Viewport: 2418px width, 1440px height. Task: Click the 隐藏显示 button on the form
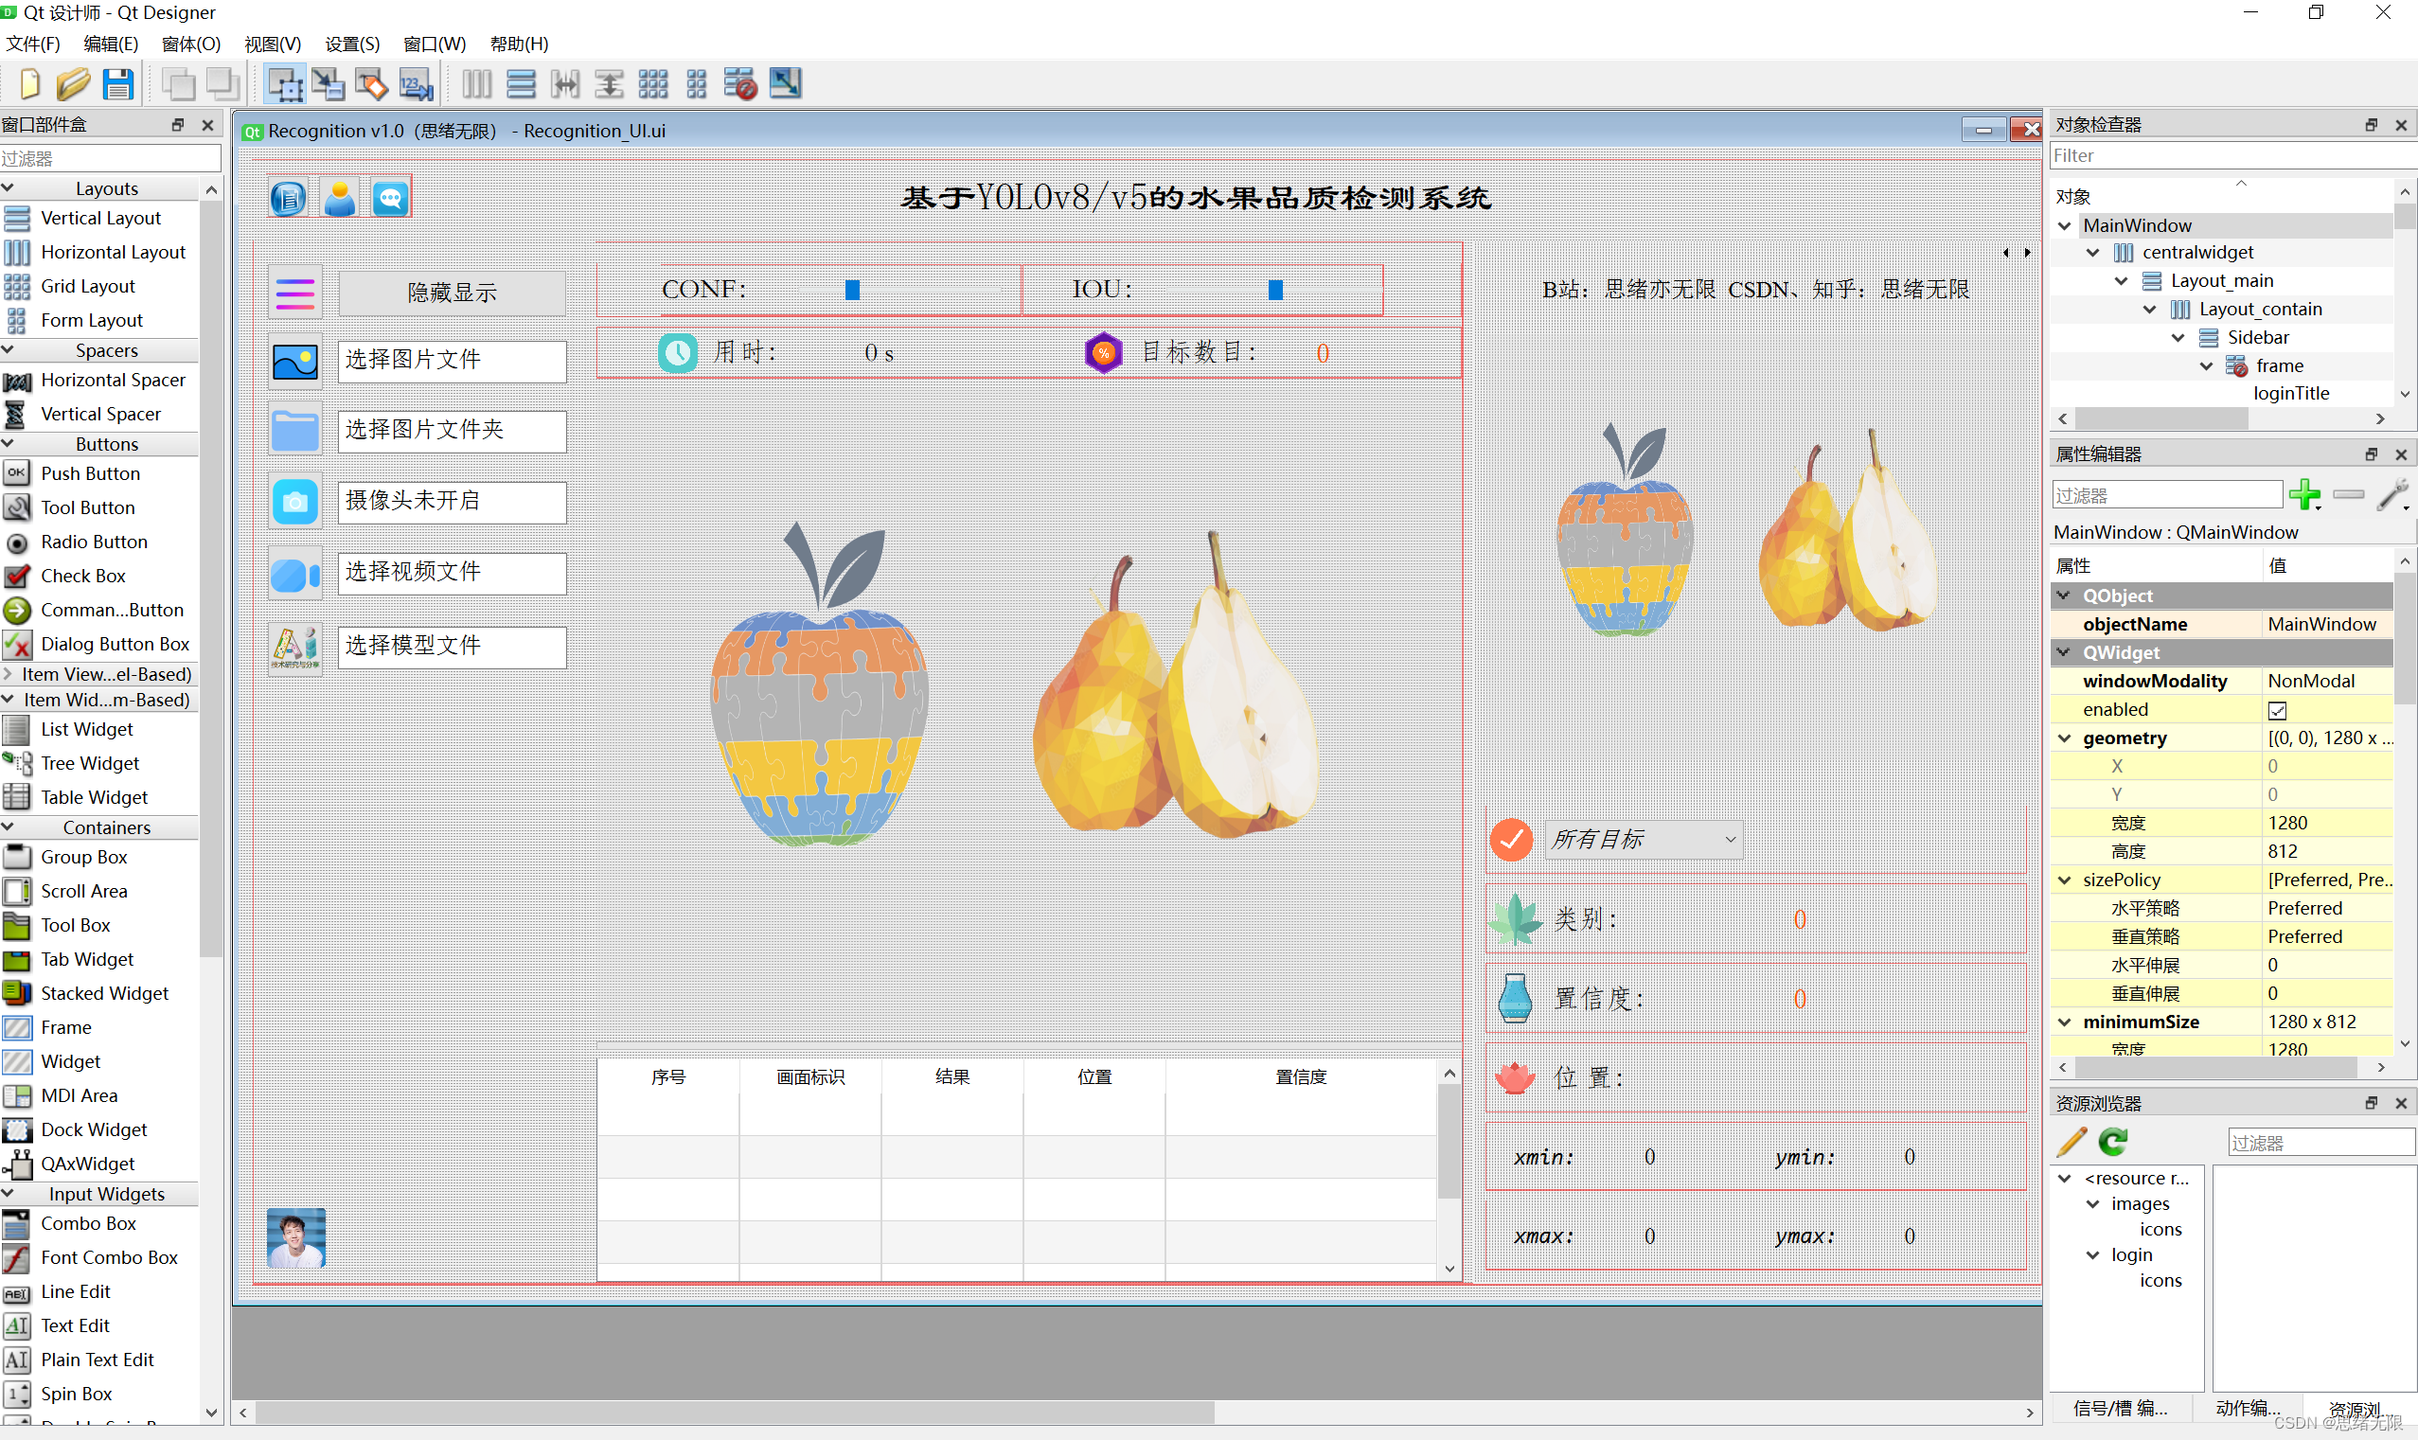(452, 293)
